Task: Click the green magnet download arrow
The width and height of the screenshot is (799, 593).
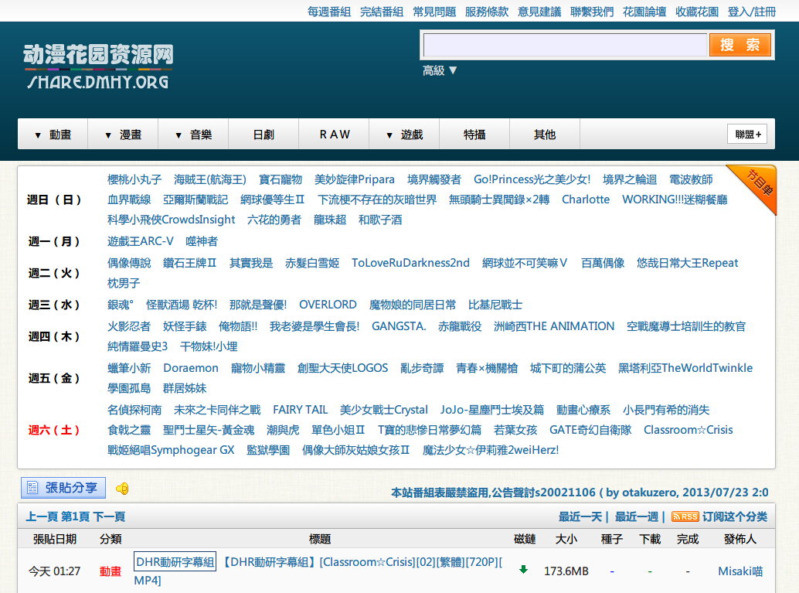Action: click(x=523, y=571)
